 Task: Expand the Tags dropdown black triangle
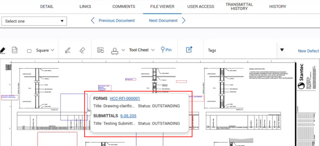(282, 50)
